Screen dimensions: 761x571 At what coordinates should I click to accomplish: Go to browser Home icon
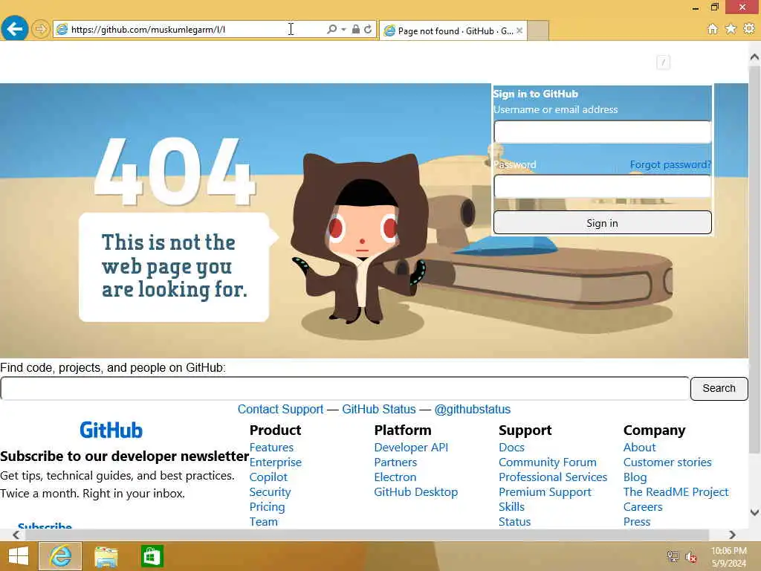tap(712, 29)
